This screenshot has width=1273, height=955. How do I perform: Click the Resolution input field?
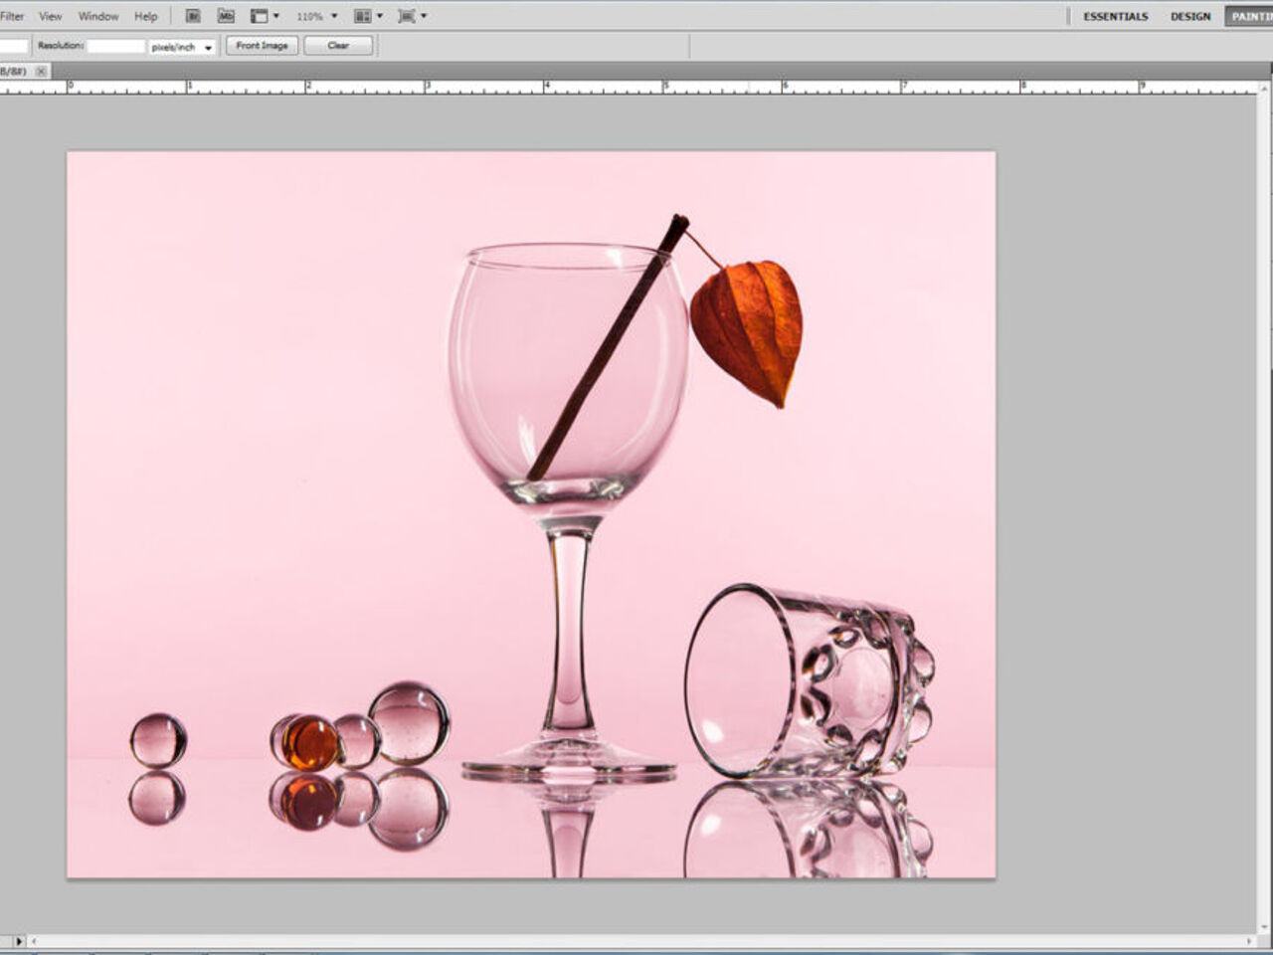pos(115,47)
